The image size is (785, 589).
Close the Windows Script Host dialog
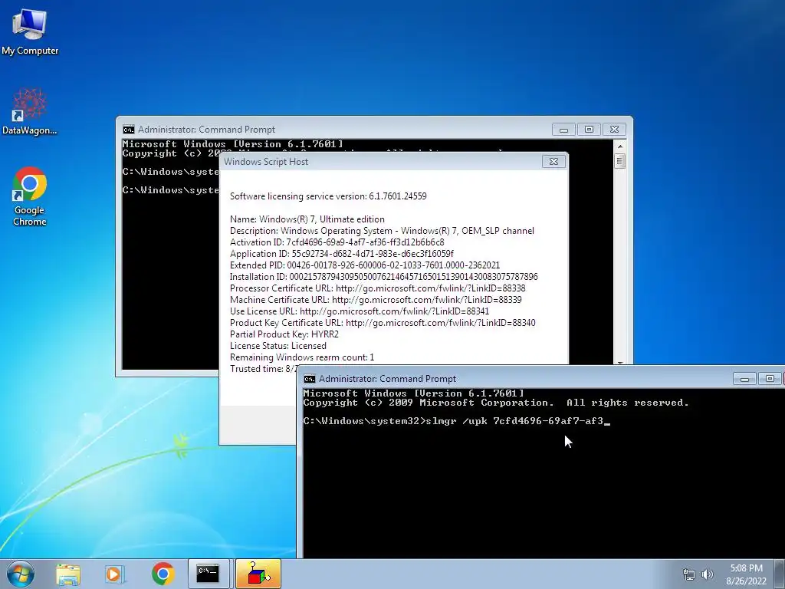point(553,161)
